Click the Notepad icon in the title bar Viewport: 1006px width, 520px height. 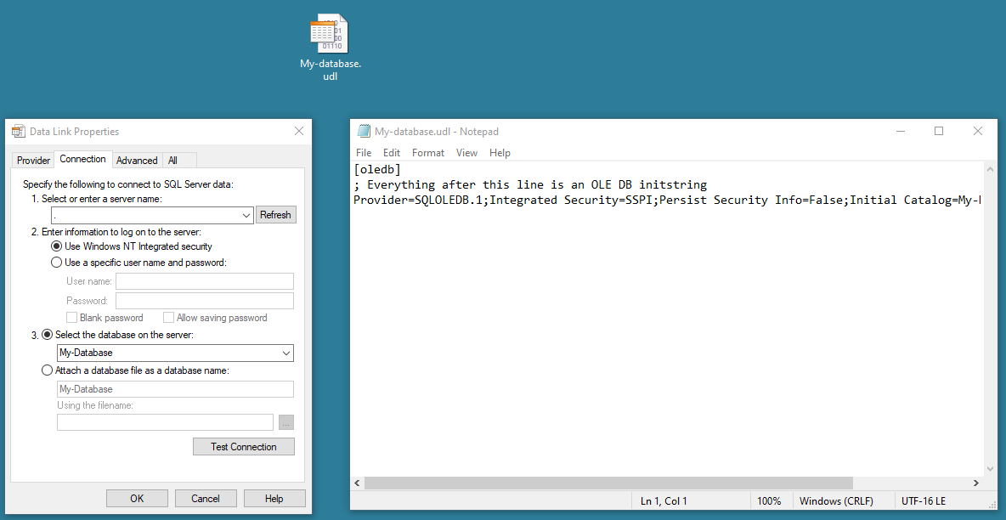(365, 130)
